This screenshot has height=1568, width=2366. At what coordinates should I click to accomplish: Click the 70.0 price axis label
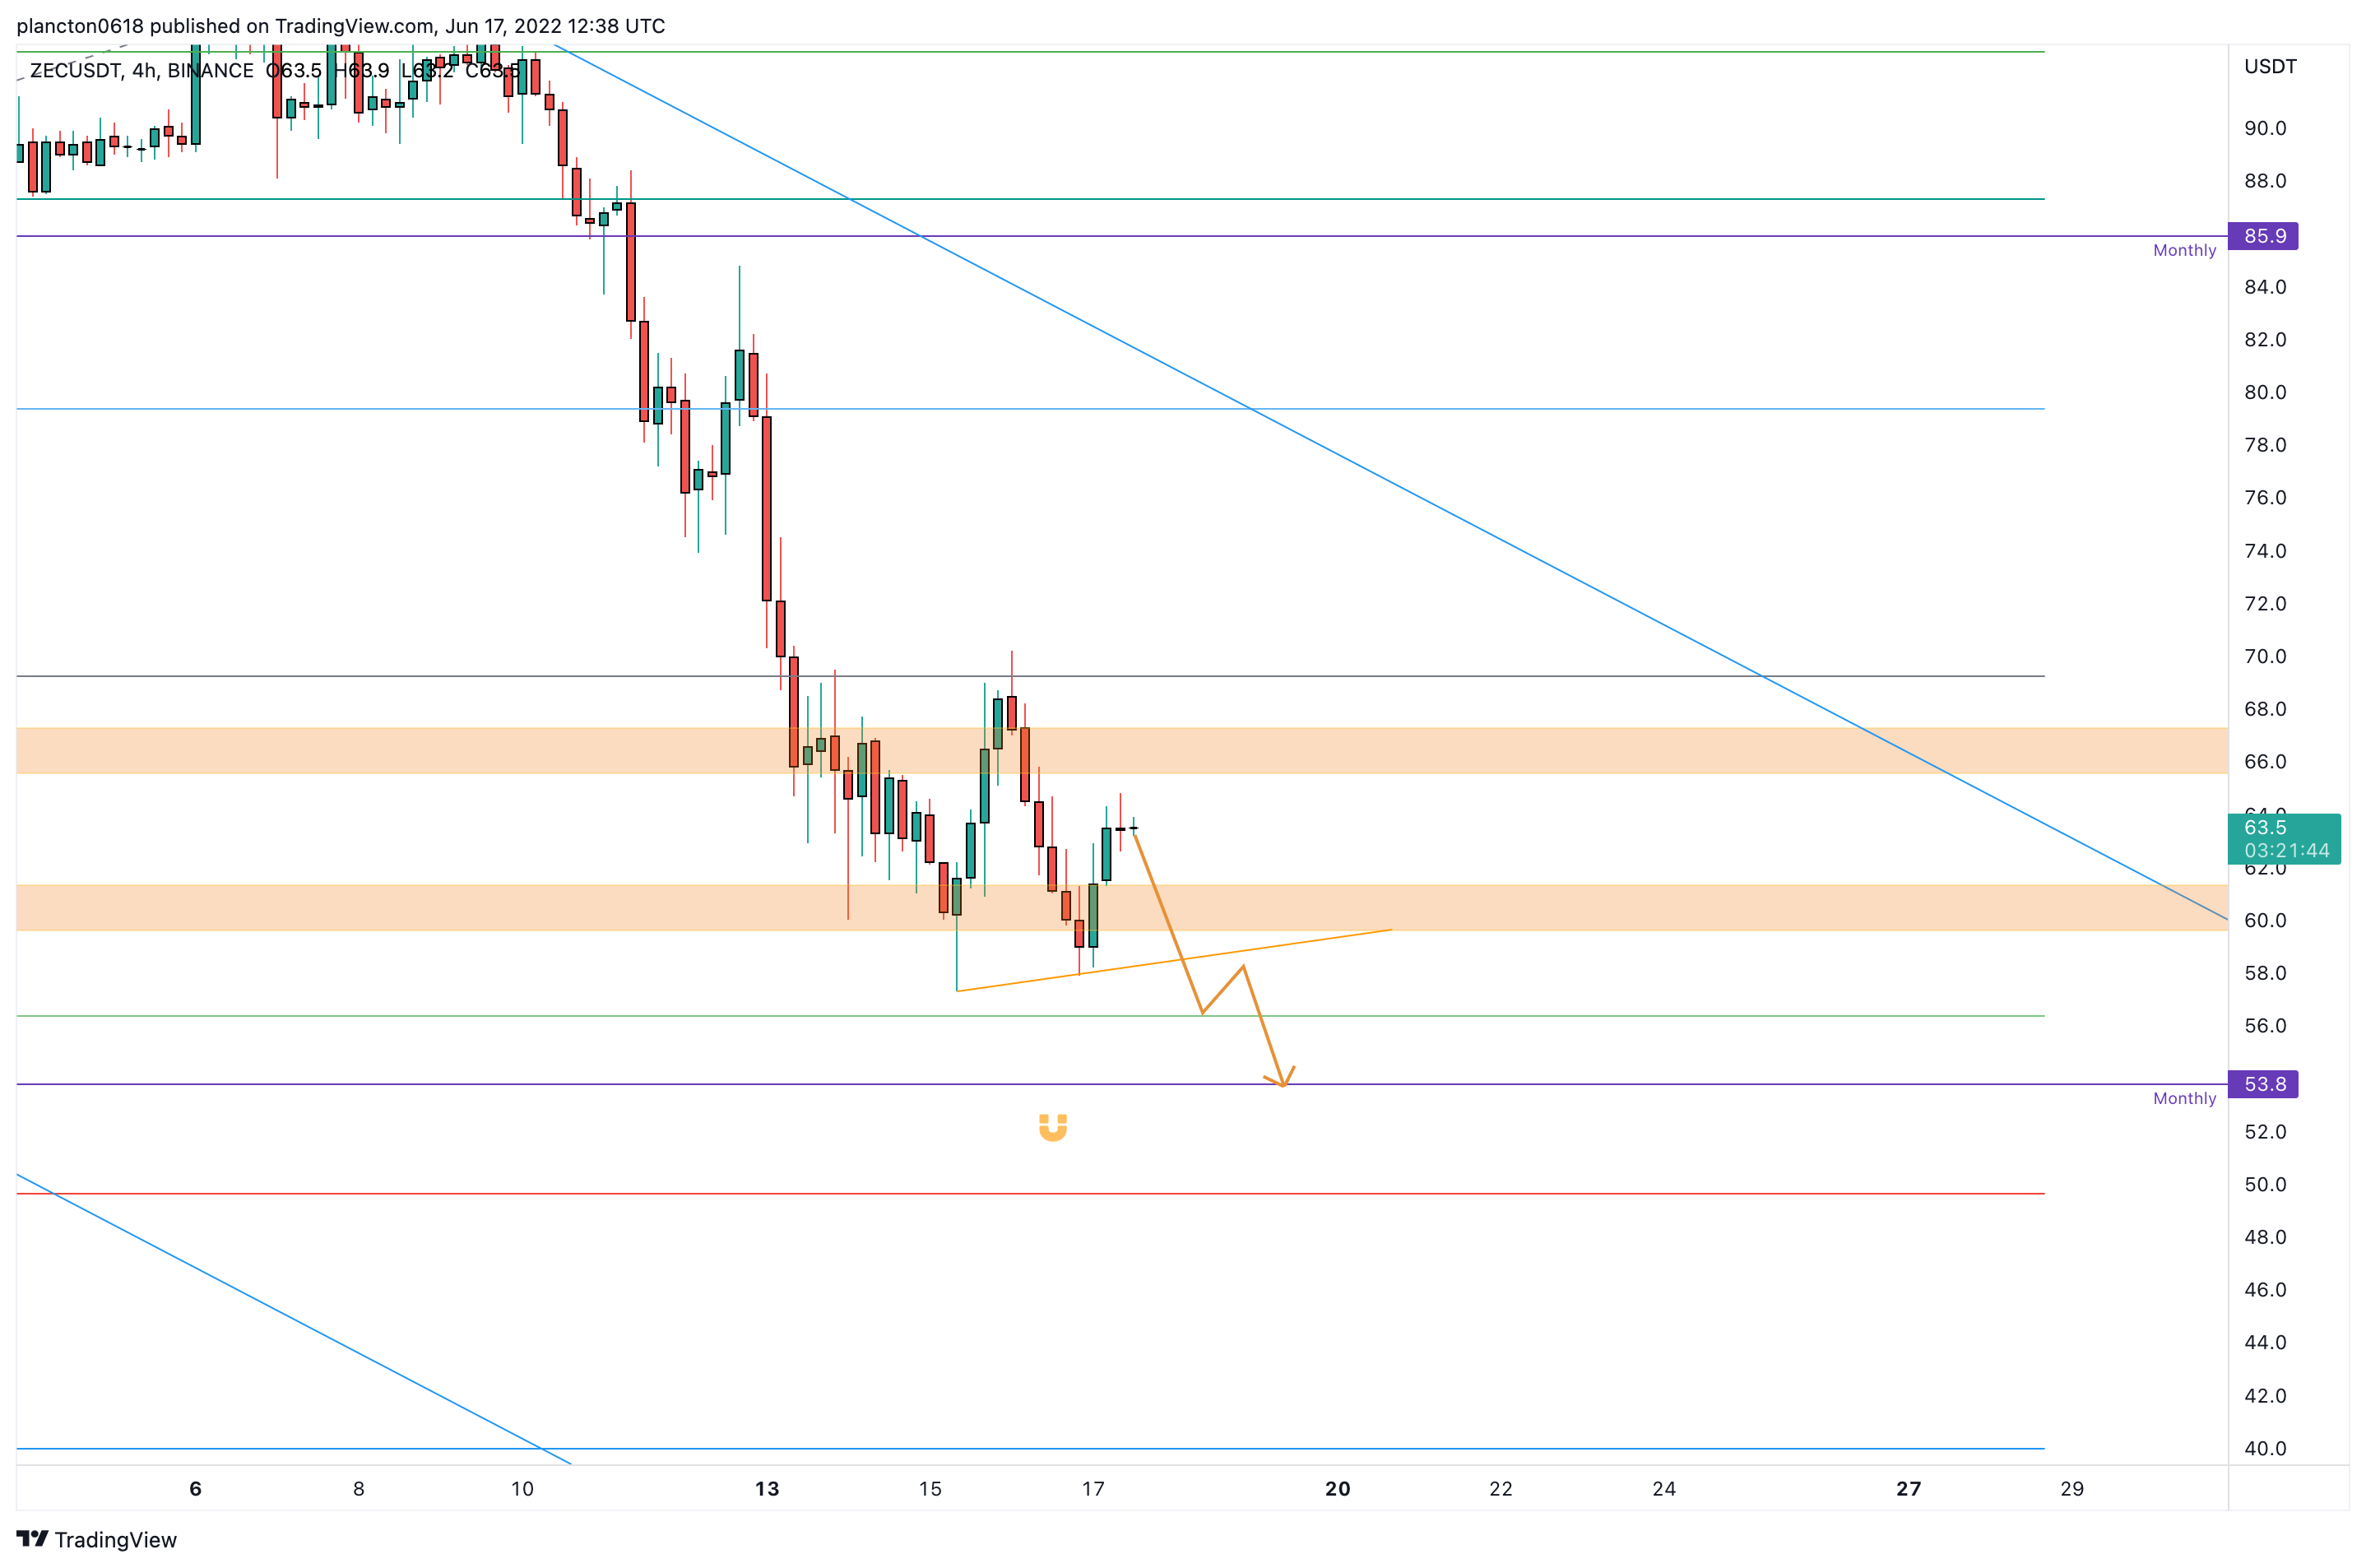coord(2265,656)
